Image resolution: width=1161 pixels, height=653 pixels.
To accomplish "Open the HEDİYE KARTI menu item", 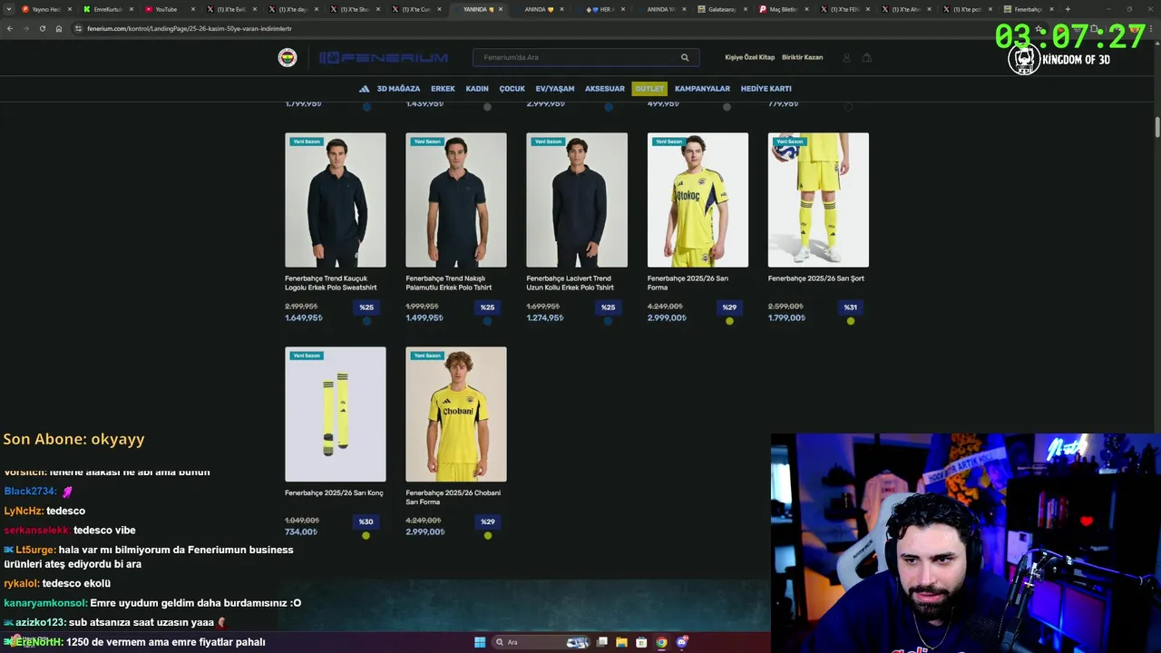I will (x=766, y=89).
